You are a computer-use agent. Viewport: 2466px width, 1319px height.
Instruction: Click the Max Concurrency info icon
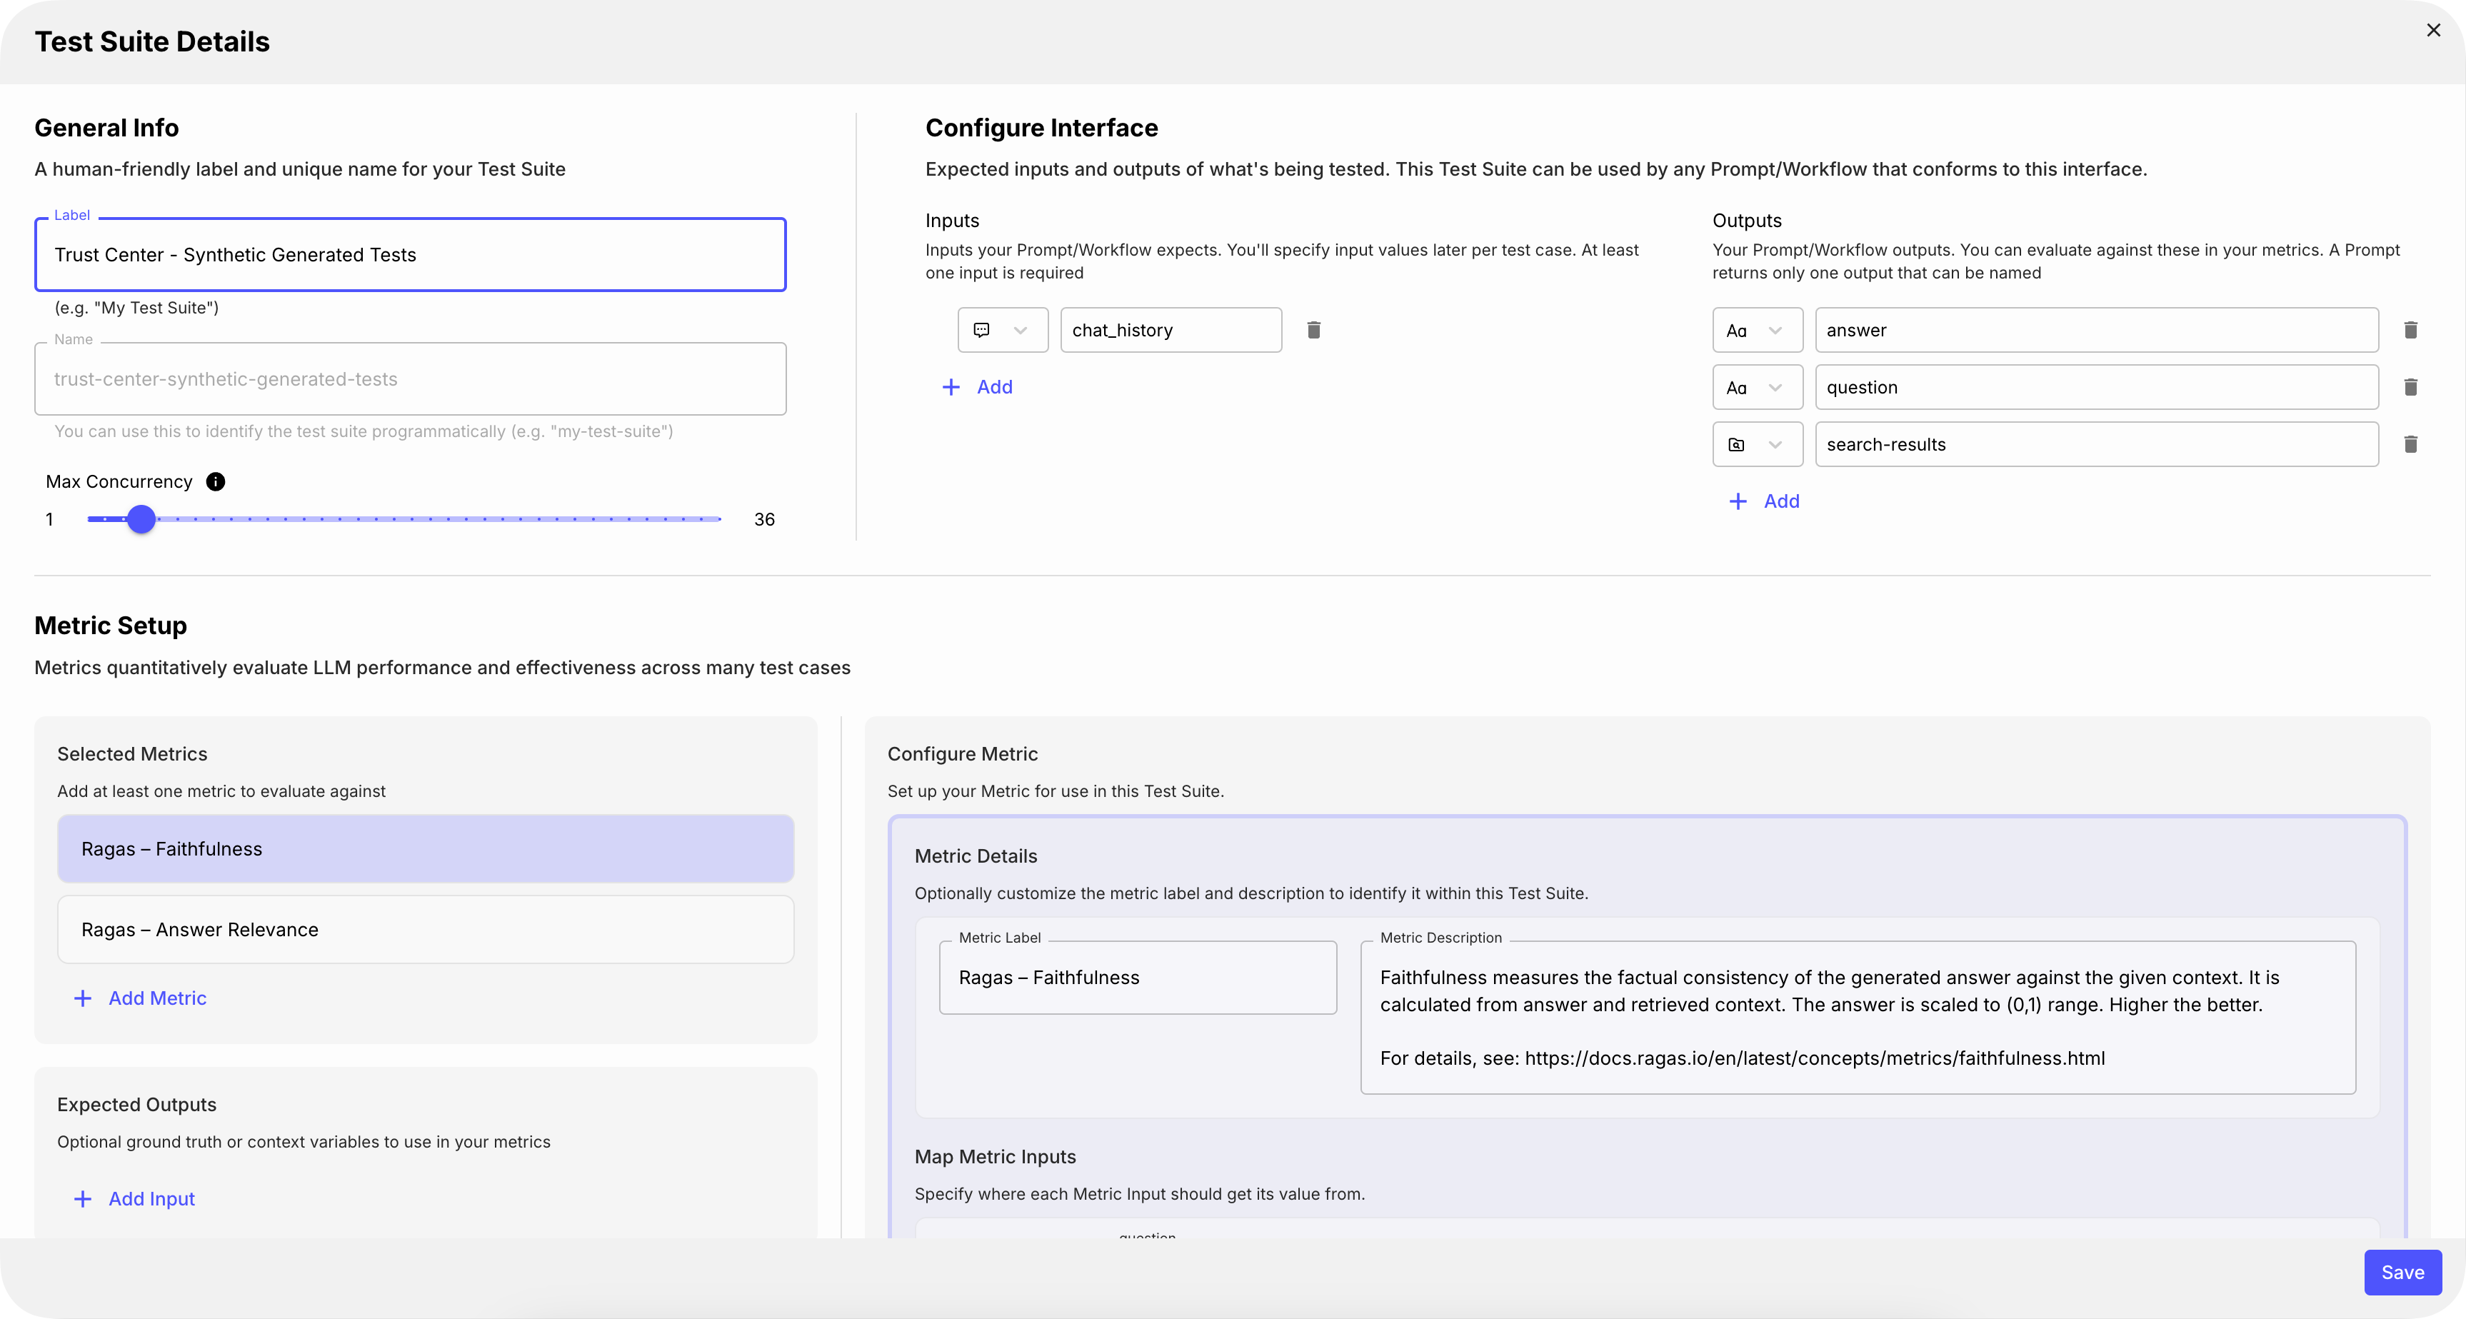(216, 481)
